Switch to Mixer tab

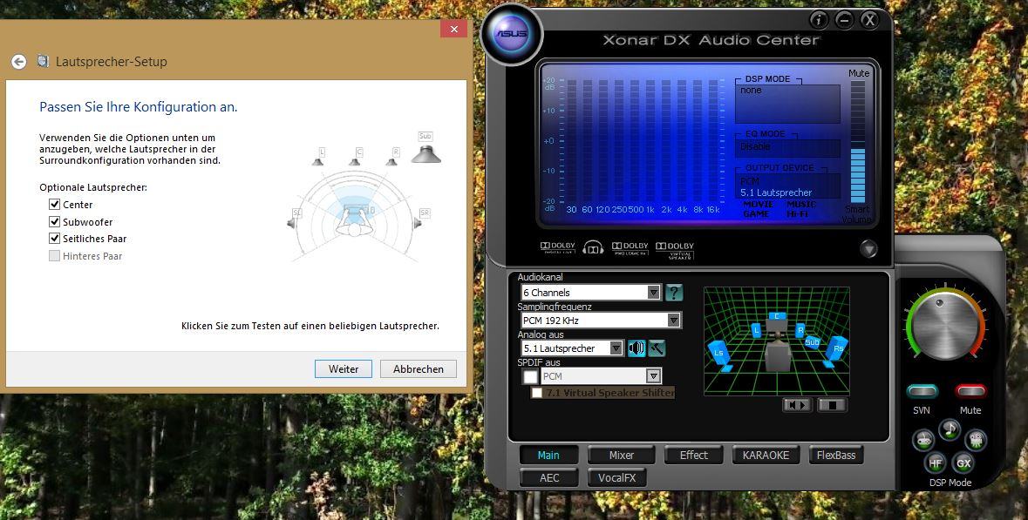pos(622,456)
